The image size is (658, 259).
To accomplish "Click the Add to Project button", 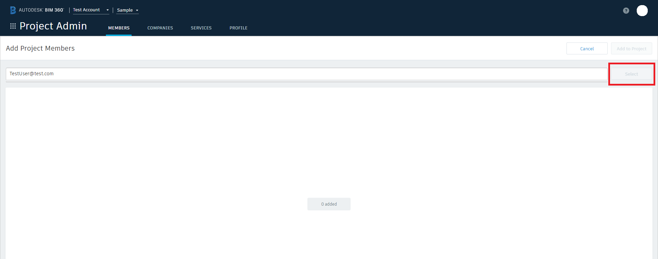I will 631,49.
